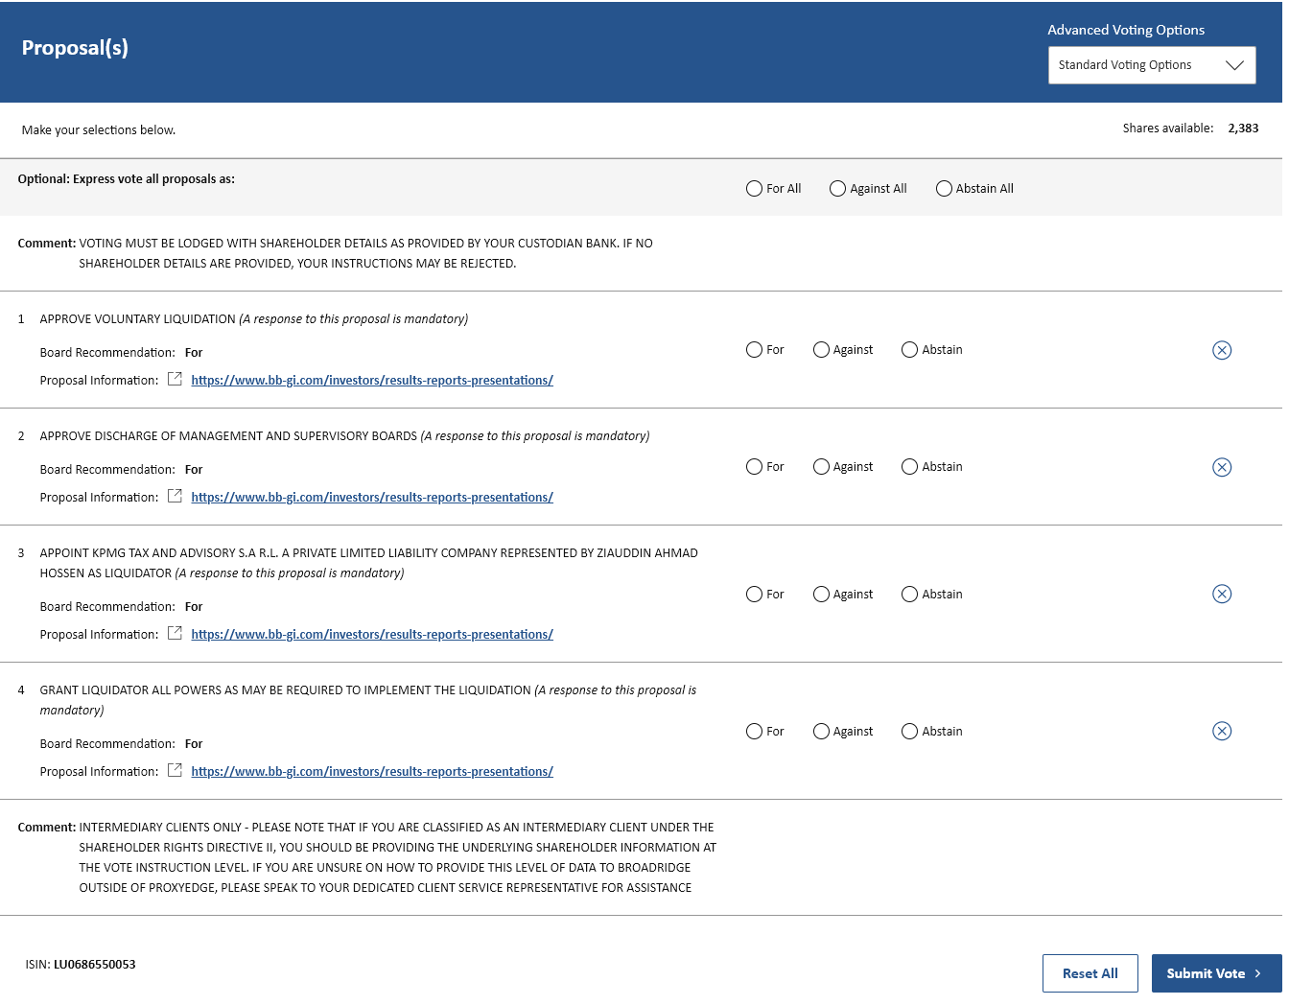1289x1005 pixels.
Task: Submit the vote with Submit Vote button
Action: click(1216, 973)
